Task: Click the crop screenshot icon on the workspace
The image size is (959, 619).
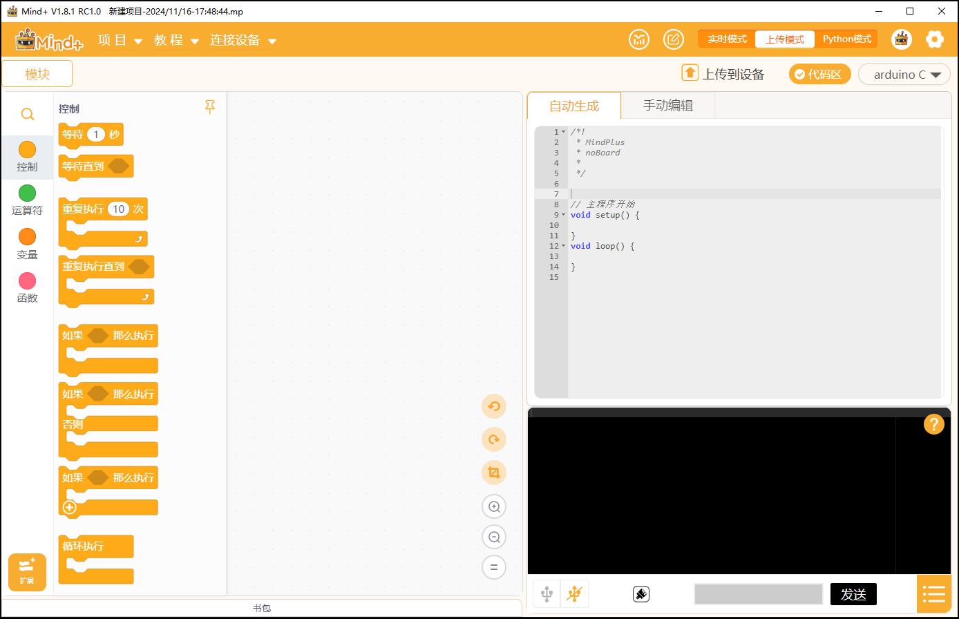Action: point(494,473)
